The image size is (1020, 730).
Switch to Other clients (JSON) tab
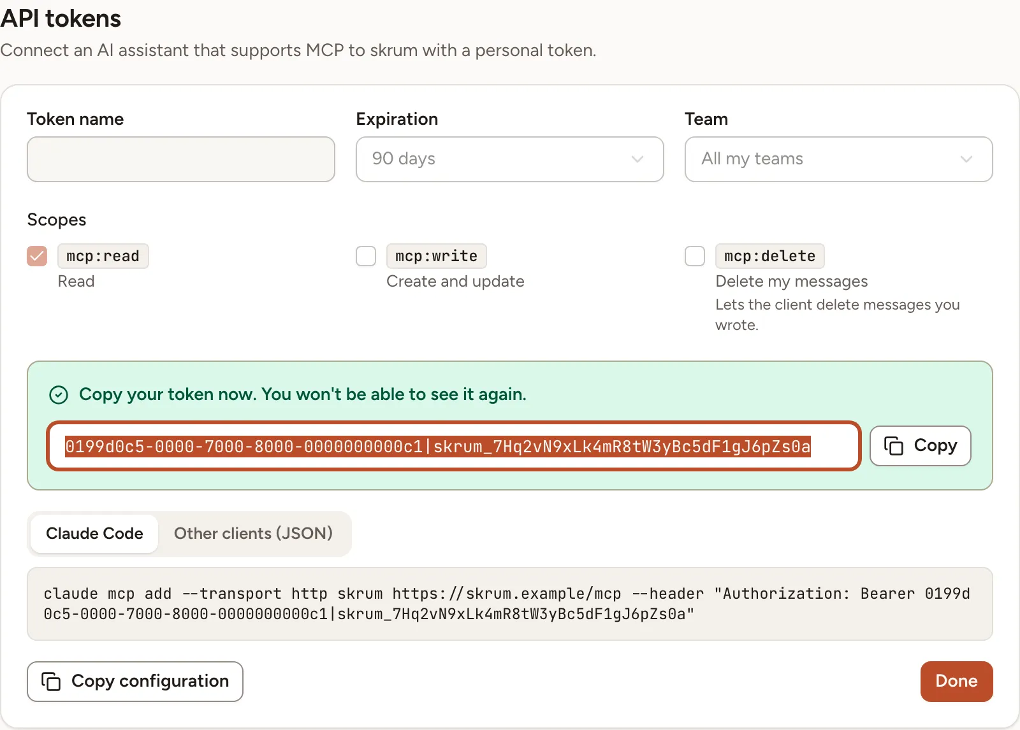pyautogui.click(x=253, y=534)
